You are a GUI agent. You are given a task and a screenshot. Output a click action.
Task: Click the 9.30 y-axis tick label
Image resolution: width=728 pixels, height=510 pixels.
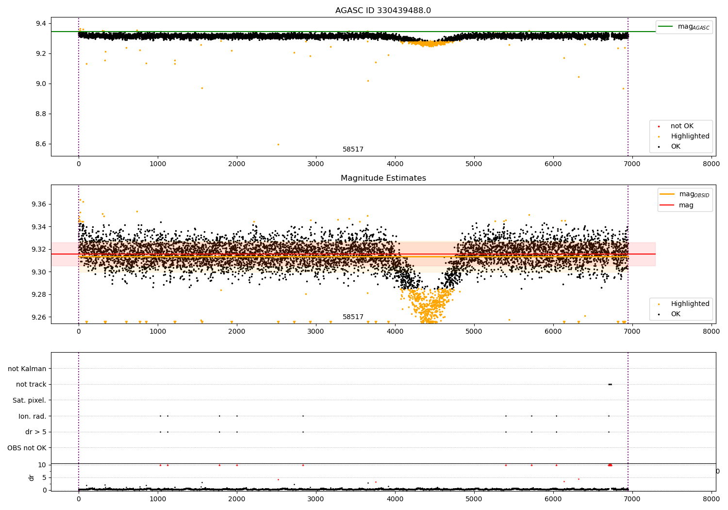[x=39, y=272]
